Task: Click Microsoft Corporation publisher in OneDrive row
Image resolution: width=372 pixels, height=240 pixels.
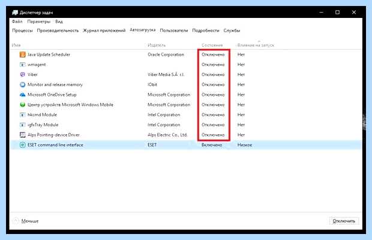Action: [169, 95]
